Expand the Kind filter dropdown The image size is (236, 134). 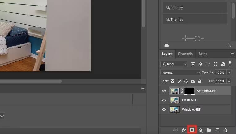tap(174, 64)
